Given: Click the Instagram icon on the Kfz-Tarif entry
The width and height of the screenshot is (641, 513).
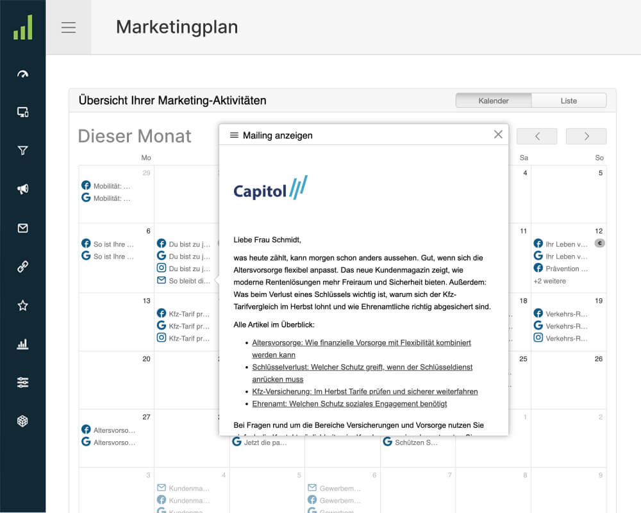Looking at the screenshot, I should 162,338.
